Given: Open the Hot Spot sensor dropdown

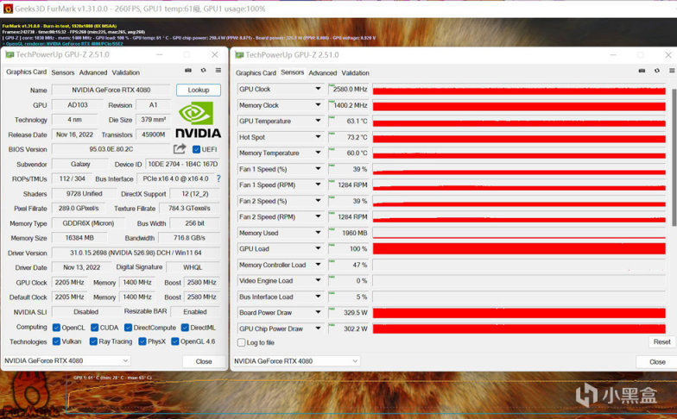Looking at the screenshot, I should coord(318,136).
